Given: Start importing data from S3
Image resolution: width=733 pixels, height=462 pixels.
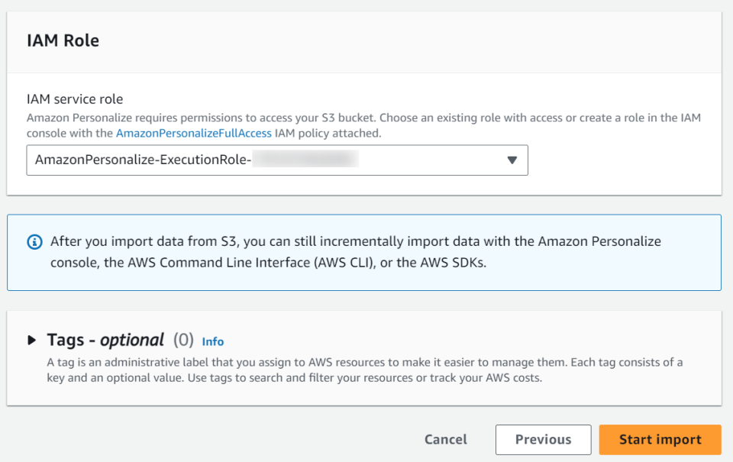Looking at the screenshot, I should (660, 439).
